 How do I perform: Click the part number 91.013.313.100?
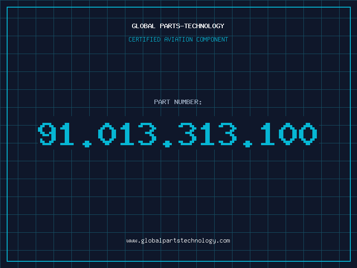click(x=177, y=134)
